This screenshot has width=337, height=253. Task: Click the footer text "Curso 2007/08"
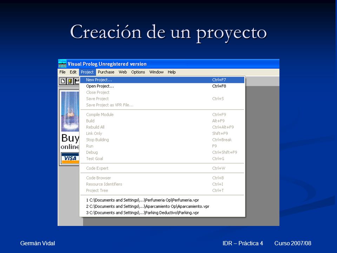click(x=293, y=243)
